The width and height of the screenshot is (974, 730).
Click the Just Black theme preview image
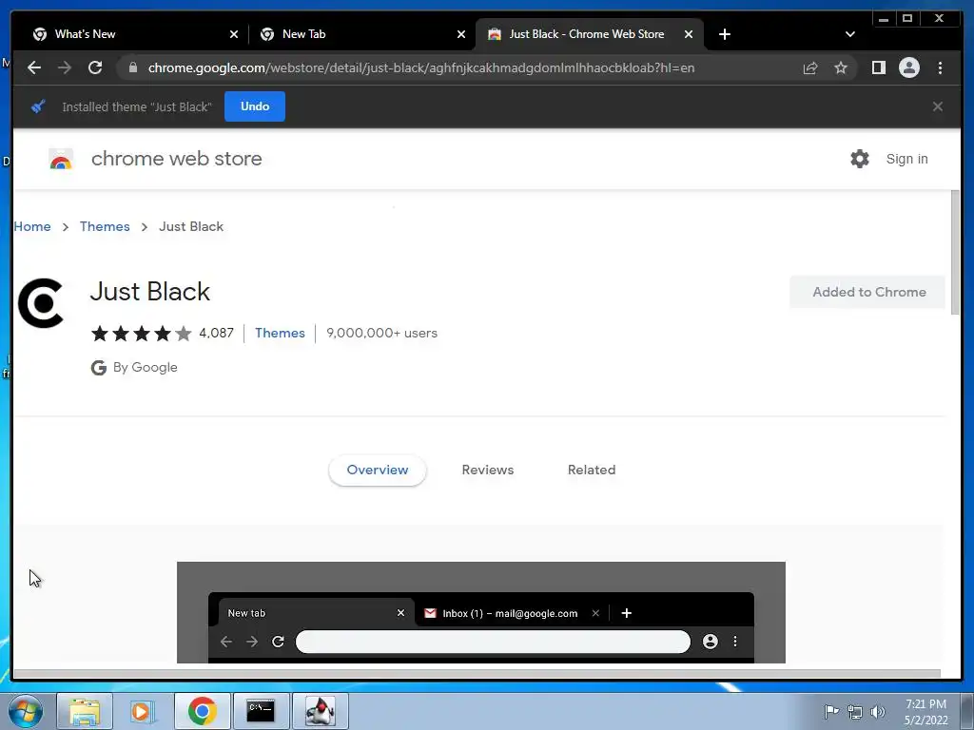(x=480, y=612)
